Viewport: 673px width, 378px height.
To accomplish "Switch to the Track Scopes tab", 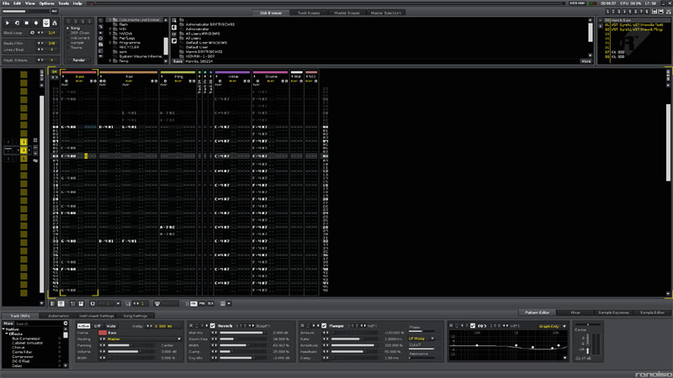I will [309, 13].
